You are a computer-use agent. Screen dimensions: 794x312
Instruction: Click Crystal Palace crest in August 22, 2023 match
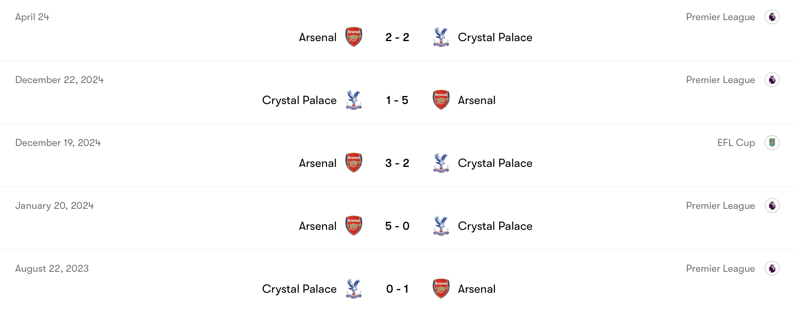coord(354,289)
